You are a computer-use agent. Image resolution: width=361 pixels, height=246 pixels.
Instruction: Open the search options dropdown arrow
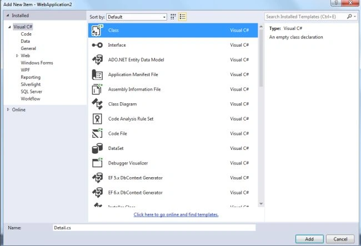(x=355, y=16)
